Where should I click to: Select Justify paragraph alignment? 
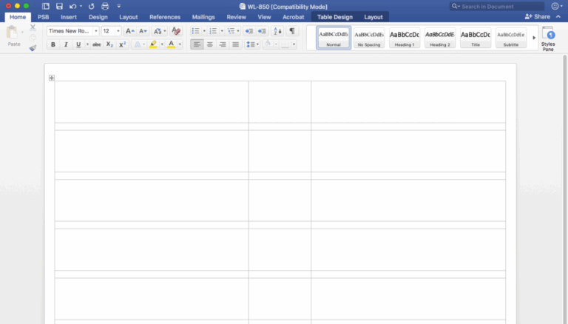pyautogui.click(x=235, y=44)
